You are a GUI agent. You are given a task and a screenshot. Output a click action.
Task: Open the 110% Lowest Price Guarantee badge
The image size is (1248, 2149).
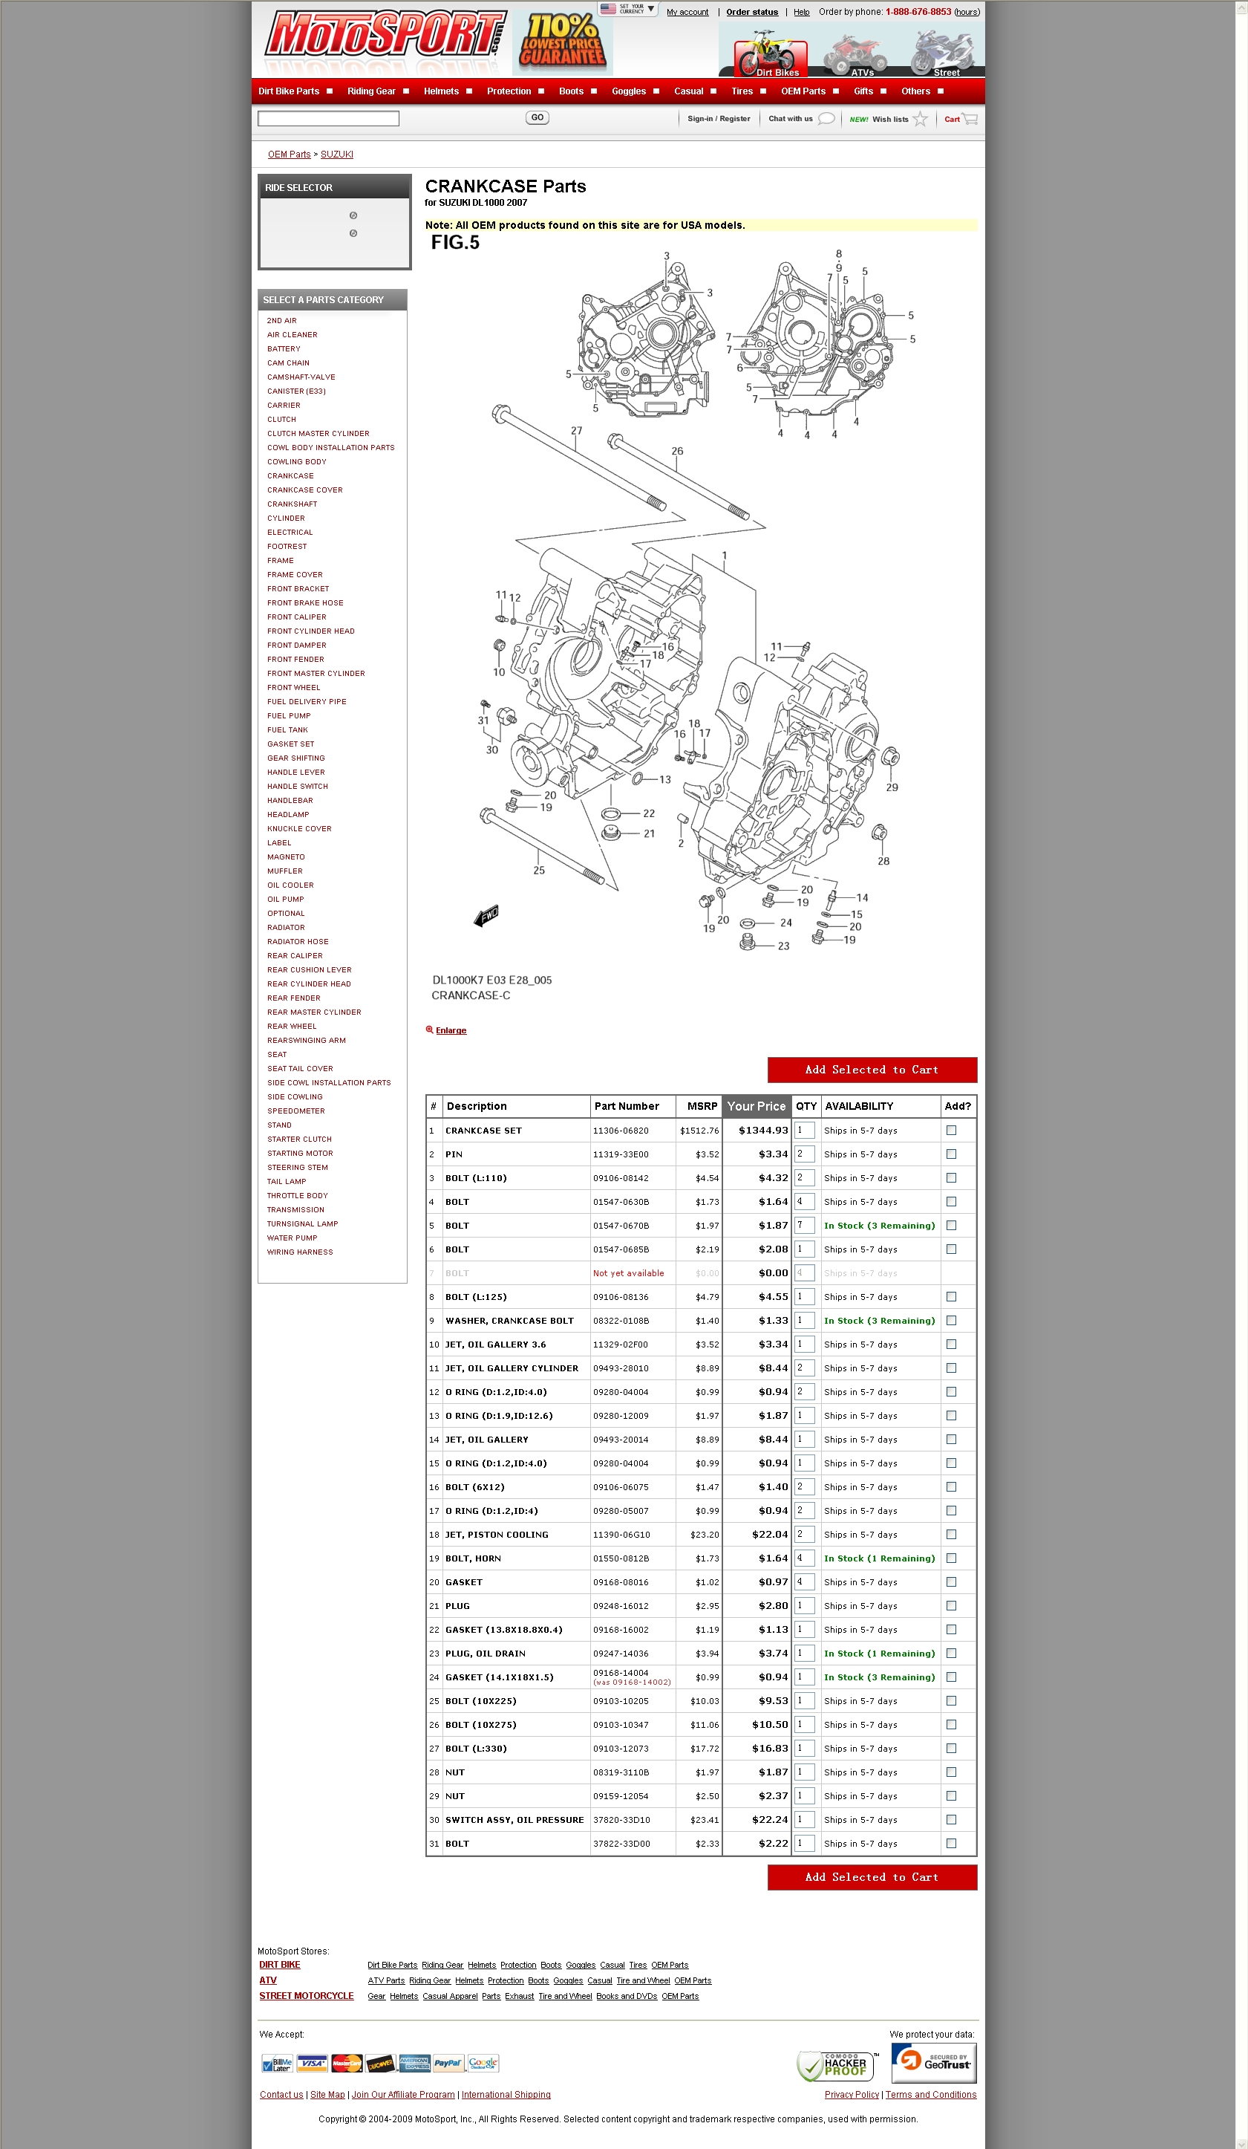click(562, 41)
